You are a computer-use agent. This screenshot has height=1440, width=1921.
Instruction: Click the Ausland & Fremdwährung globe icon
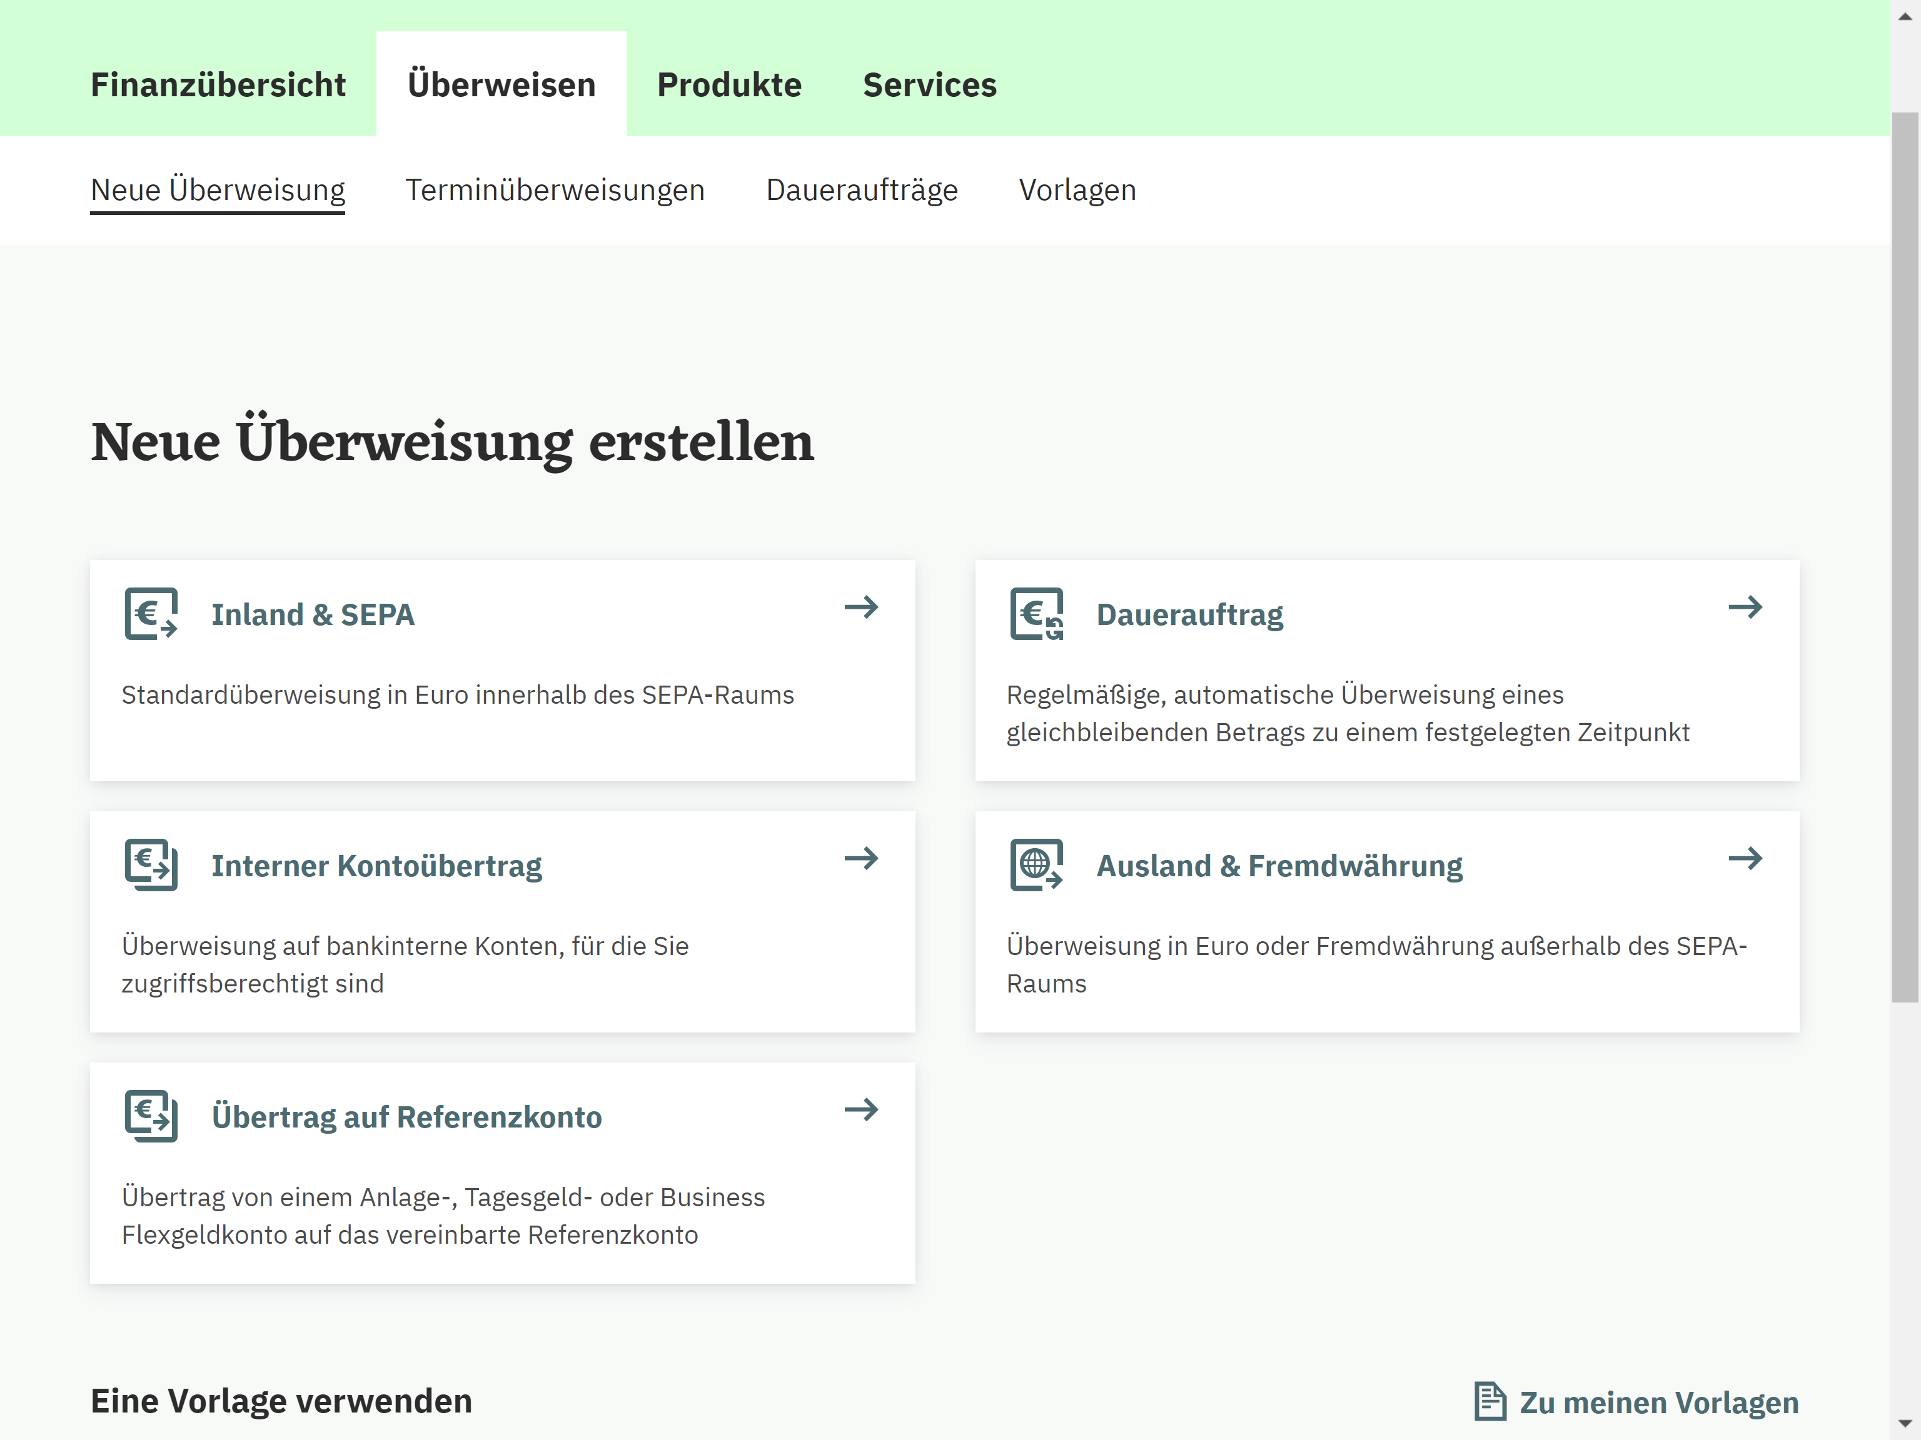[1036, 864]
